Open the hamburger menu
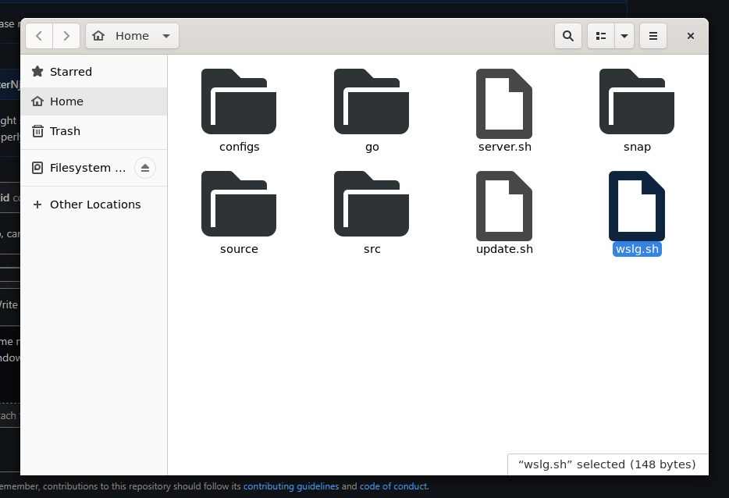This screenshot has width=729, height=498. point(653,35)
